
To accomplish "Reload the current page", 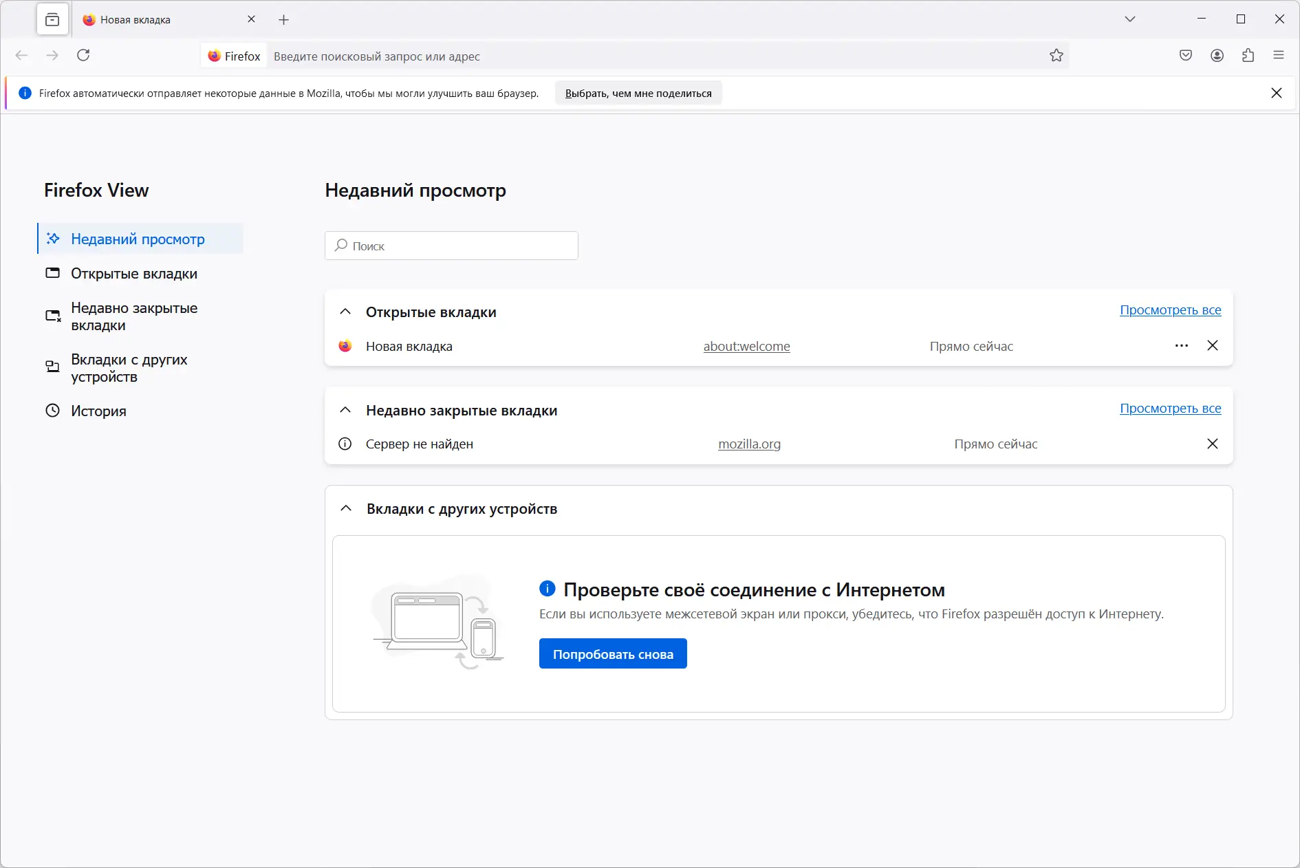I will click(x=83, y=56).
